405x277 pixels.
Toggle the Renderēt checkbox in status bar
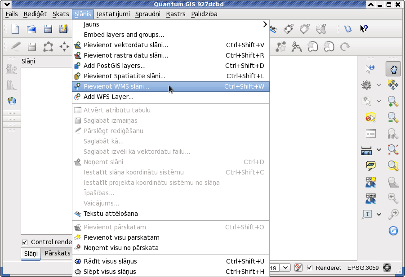point(309,268)
